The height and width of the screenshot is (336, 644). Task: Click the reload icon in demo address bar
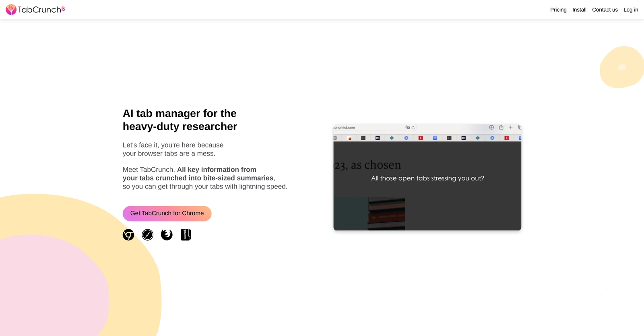[x=413, y=128]
